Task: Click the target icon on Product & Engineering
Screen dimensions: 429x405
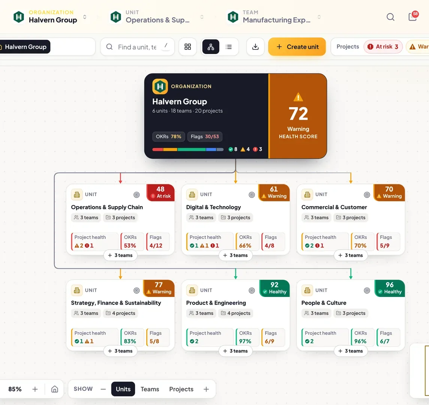Action: click(252, 291)
